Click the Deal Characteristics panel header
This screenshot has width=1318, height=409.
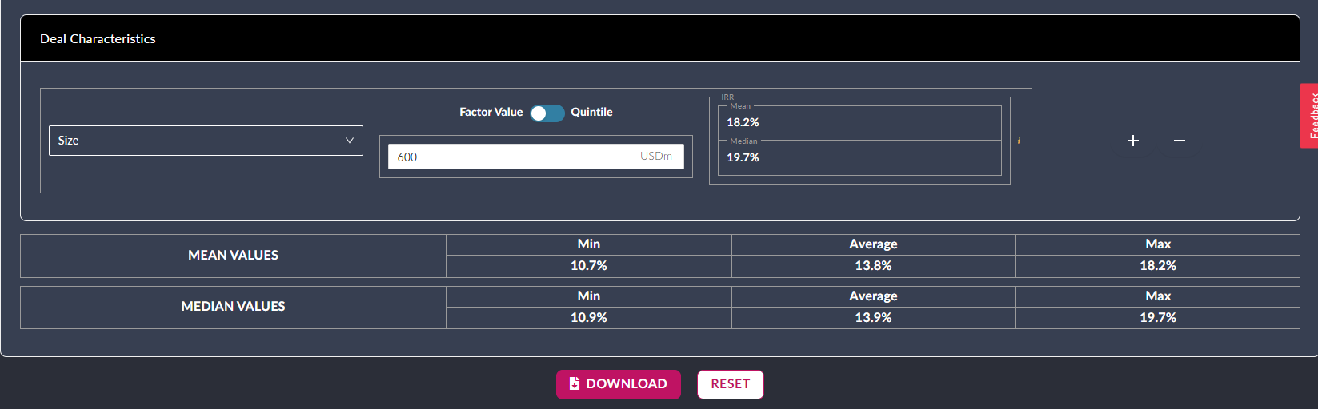98,39
